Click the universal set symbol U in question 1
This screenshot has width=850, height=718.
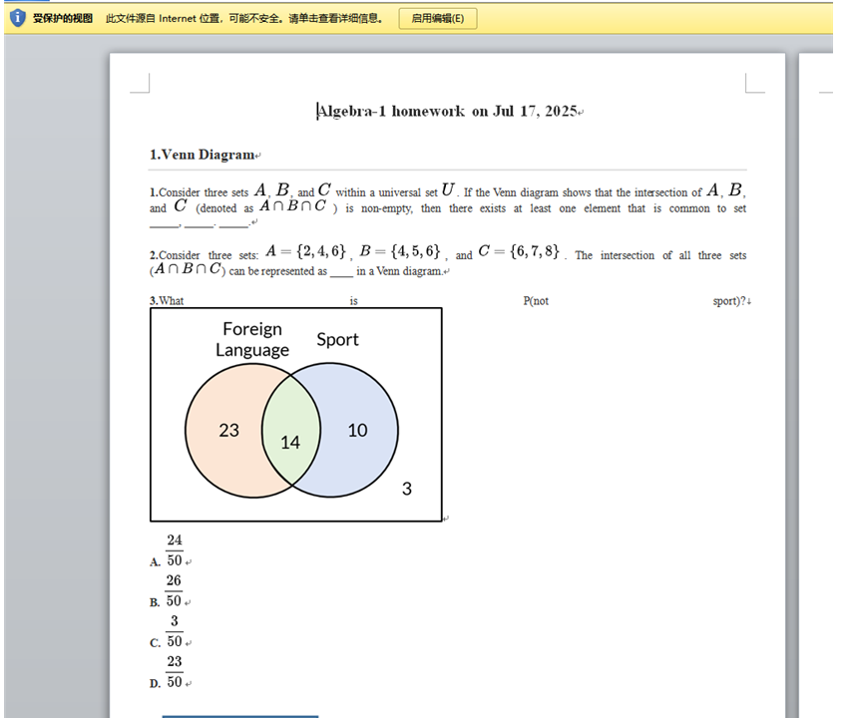(448, 189)
